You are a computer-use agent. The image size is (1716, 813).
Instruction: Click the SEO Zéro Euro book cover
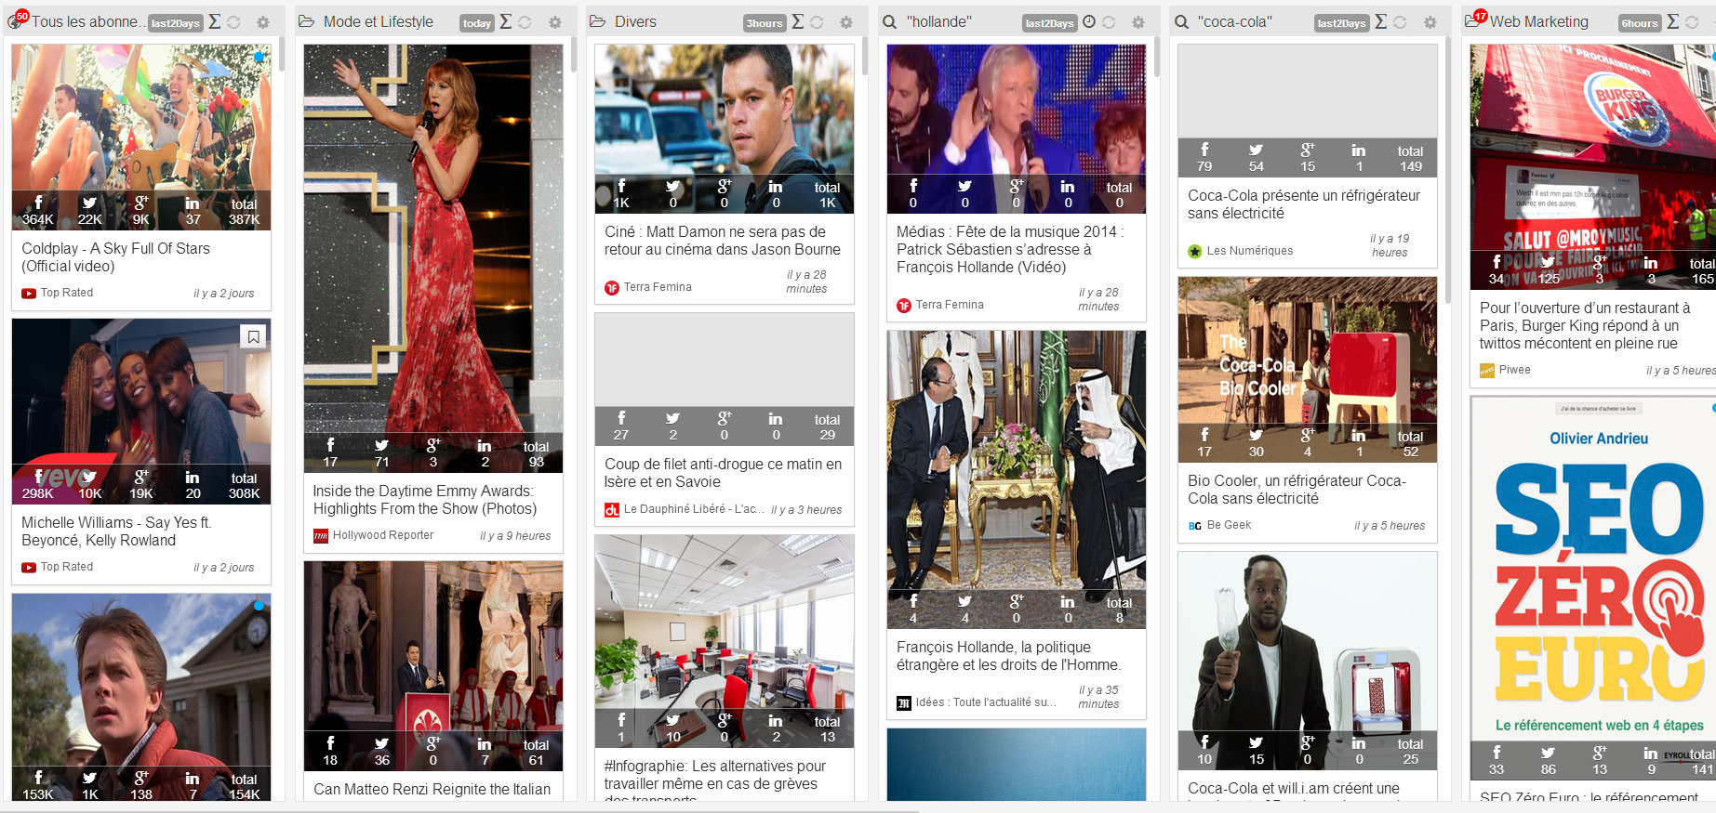(1593, 588)
